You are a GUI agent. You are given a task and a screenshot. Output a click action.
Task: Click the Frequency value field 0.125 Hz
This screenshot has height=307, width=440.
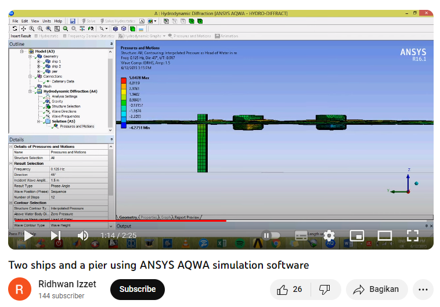pyautogui.click(x=79, y=169)
